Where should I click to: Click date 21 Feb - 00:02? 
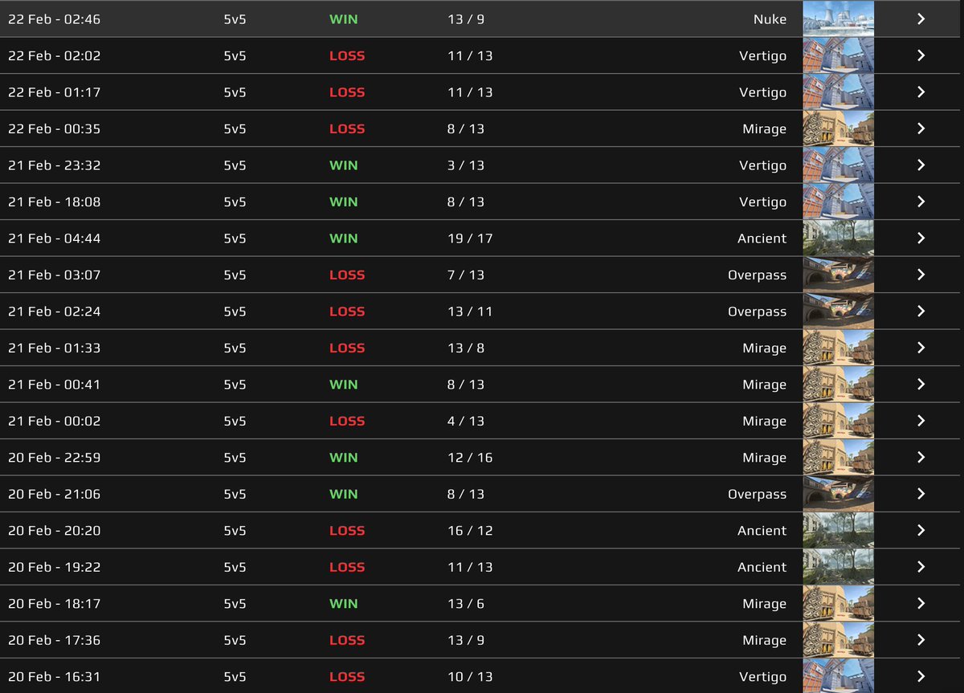[x=55, y=421]
